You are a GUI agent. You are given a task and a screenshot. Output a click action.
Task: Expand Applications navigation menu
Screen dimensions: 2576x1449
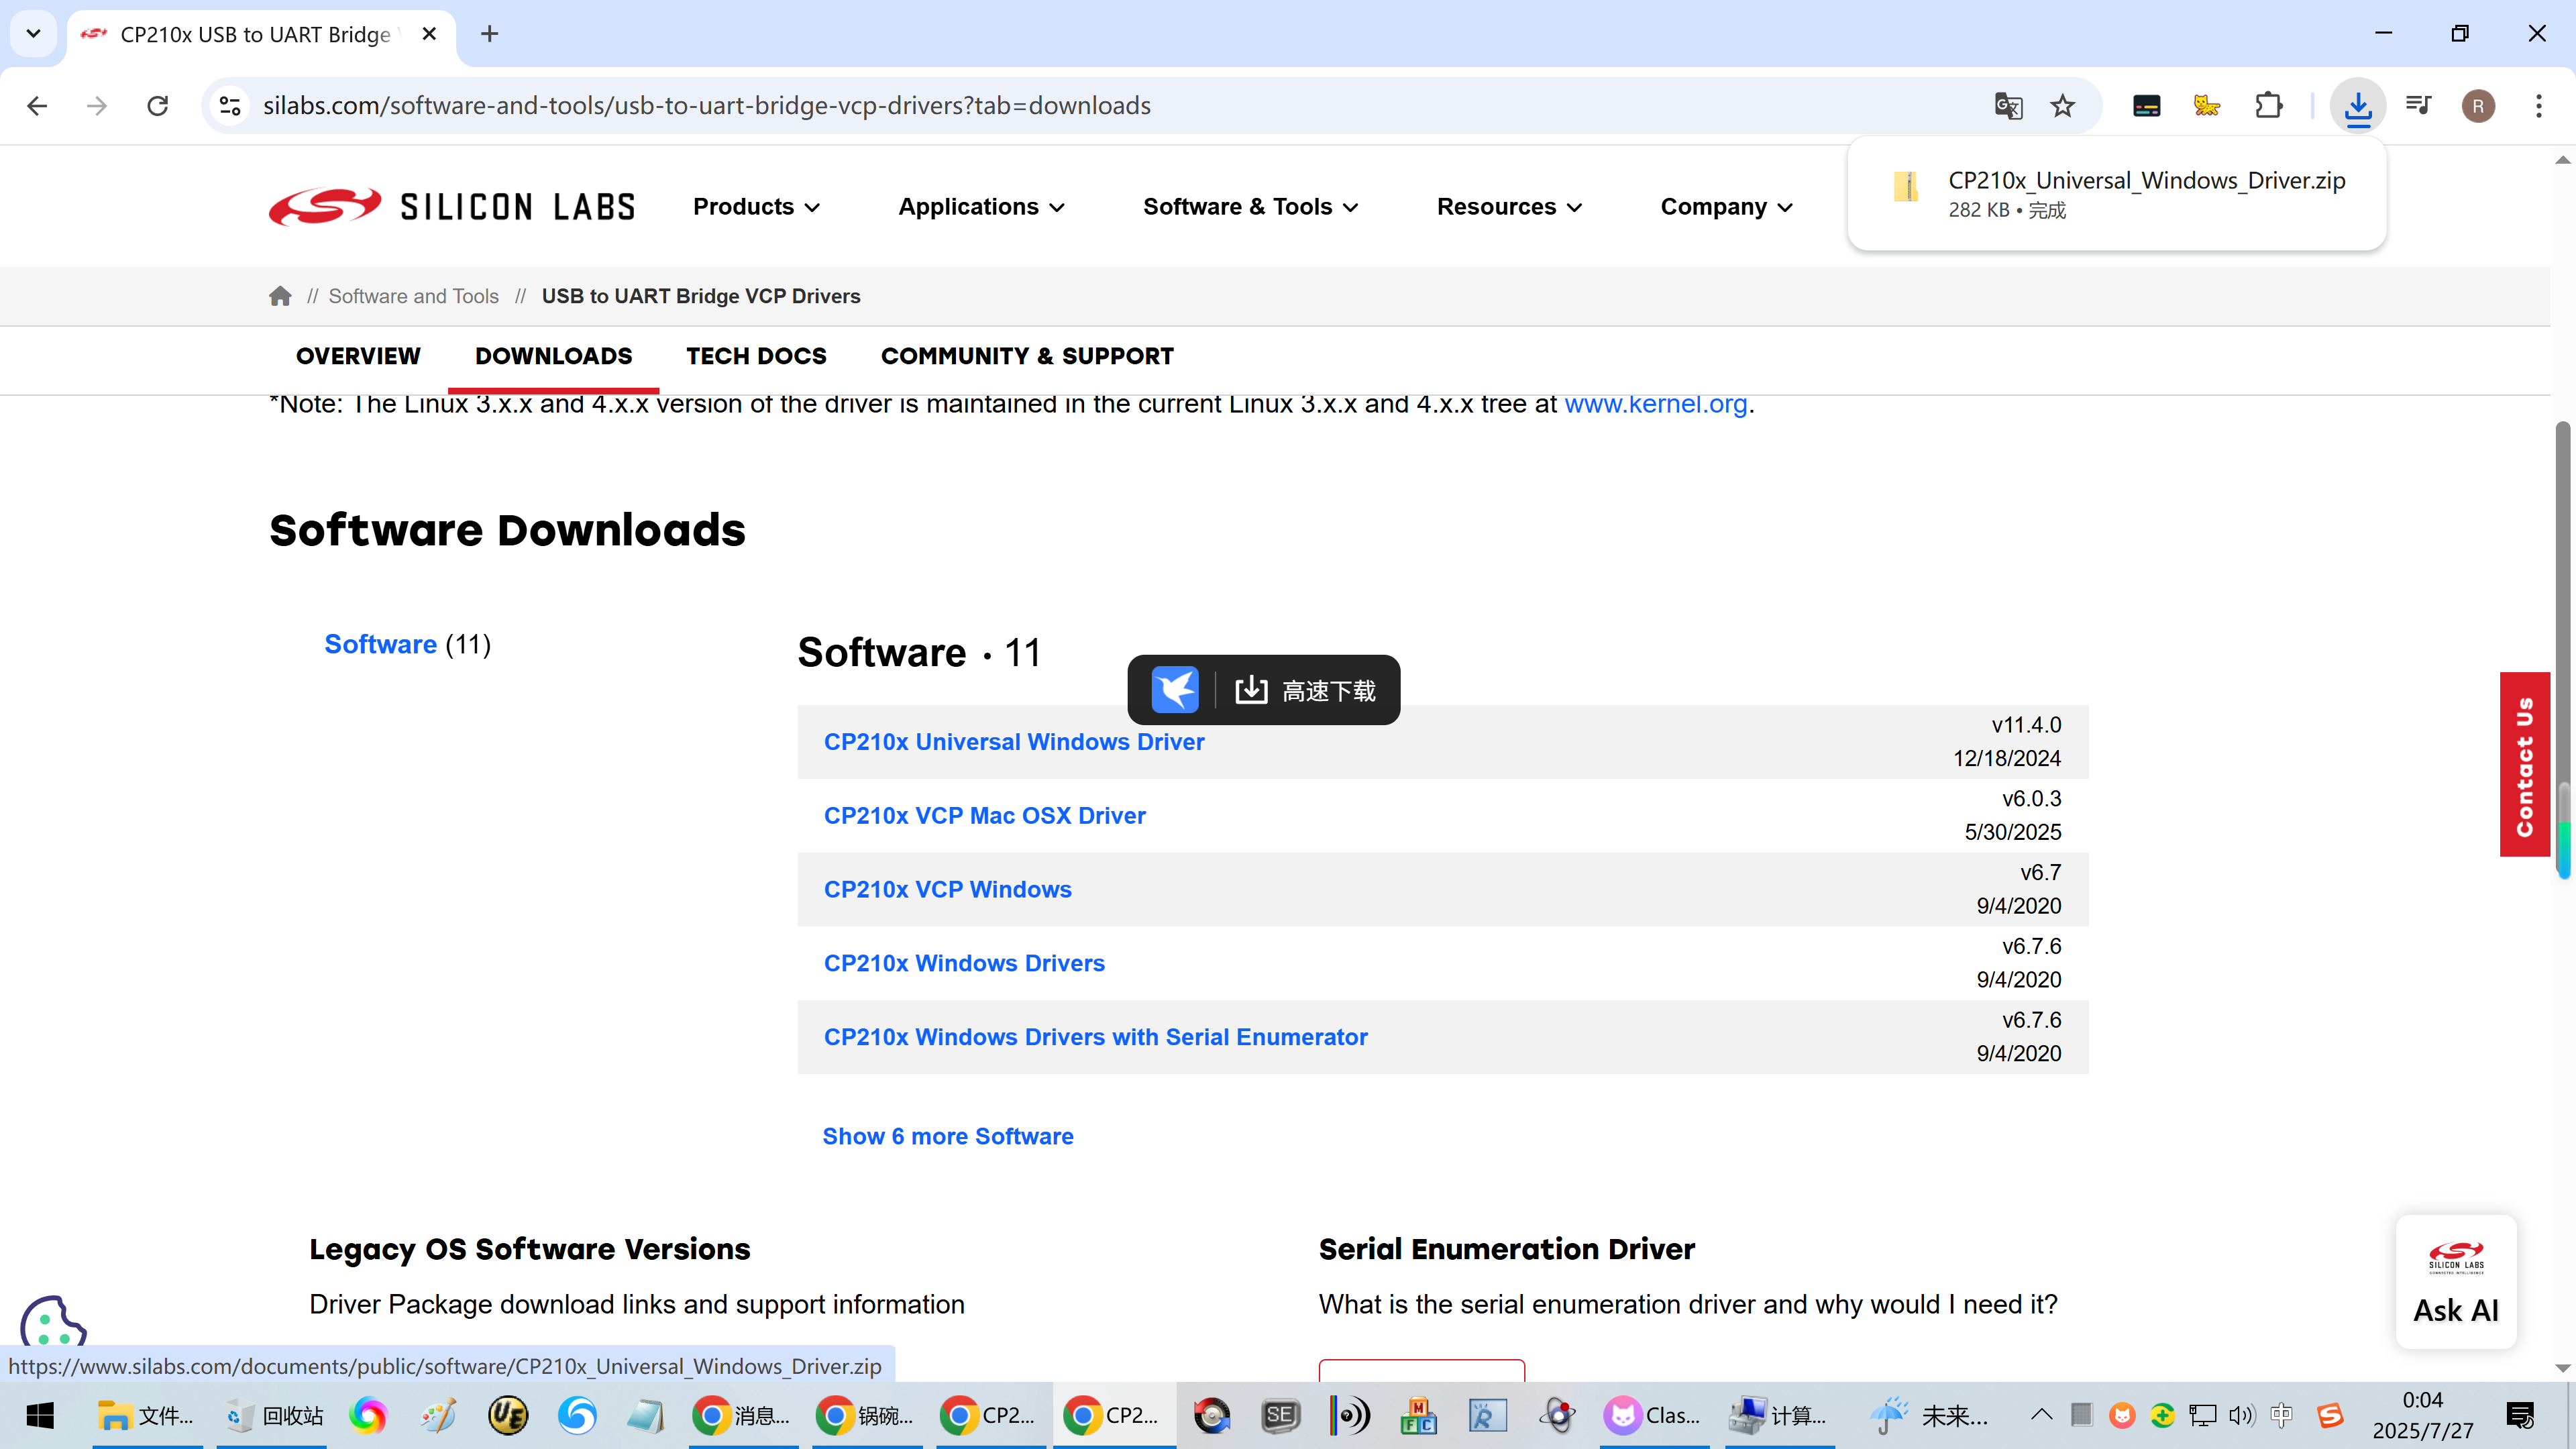pyautogui.click(x=981, y=207)
